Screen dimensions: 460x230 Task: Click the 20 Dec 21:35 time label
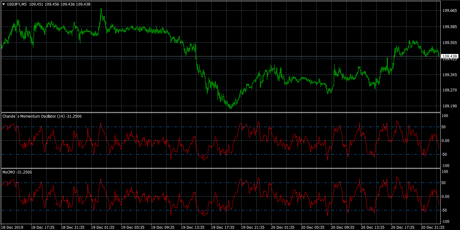433,227
